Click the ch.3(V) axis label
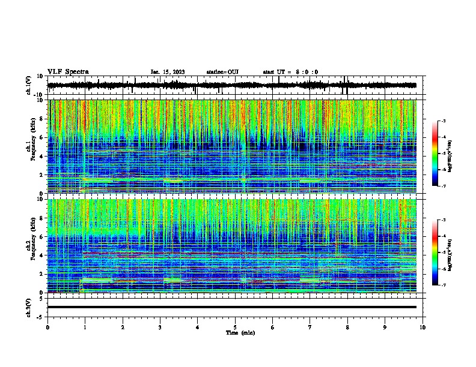476x367 pixels. point(29,308)
